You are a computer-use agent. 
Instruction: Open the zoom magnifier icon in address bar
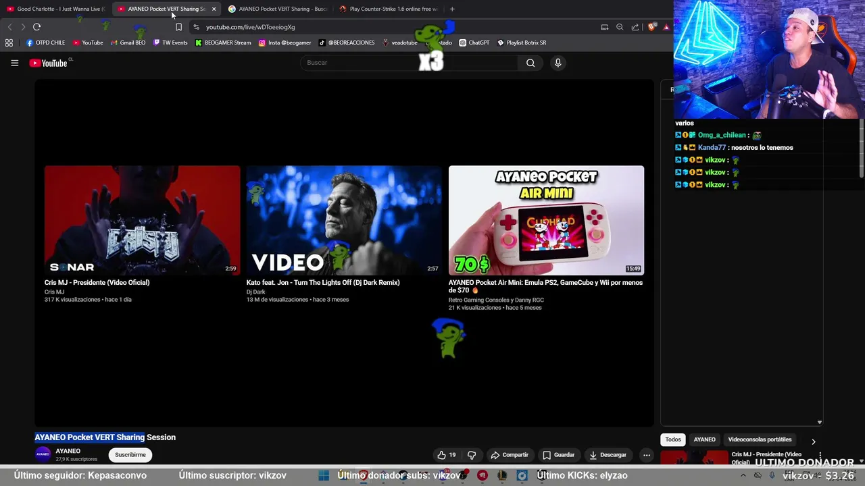coord(620,27)
